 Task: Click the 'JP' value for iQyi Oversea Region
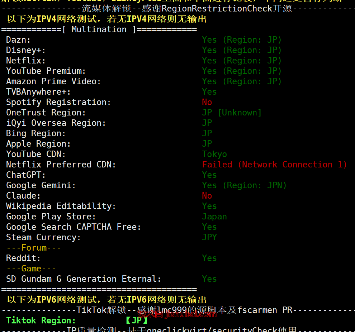pos(207,123)
